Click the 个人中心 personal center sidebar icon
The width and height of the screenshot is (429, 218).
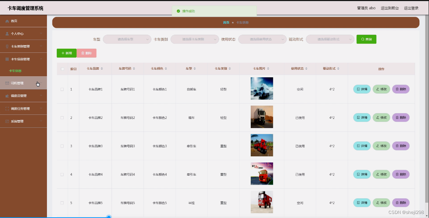tap(7, 33)
